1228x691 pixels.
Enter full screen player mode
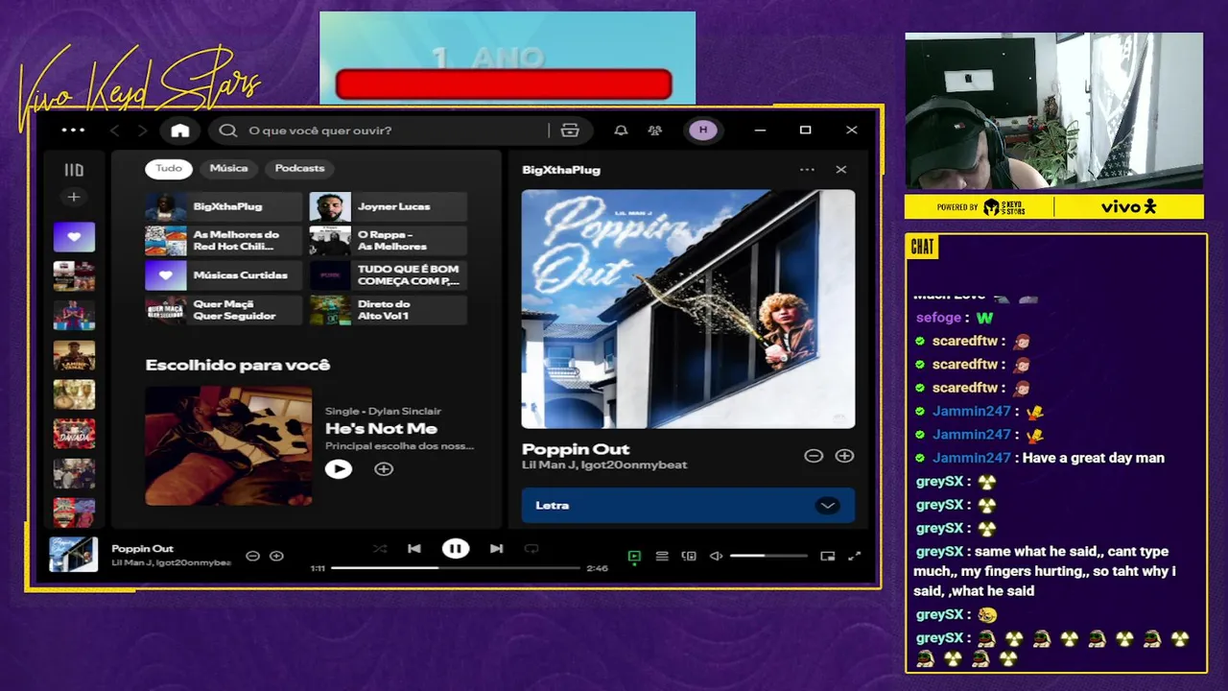point(855,556)
